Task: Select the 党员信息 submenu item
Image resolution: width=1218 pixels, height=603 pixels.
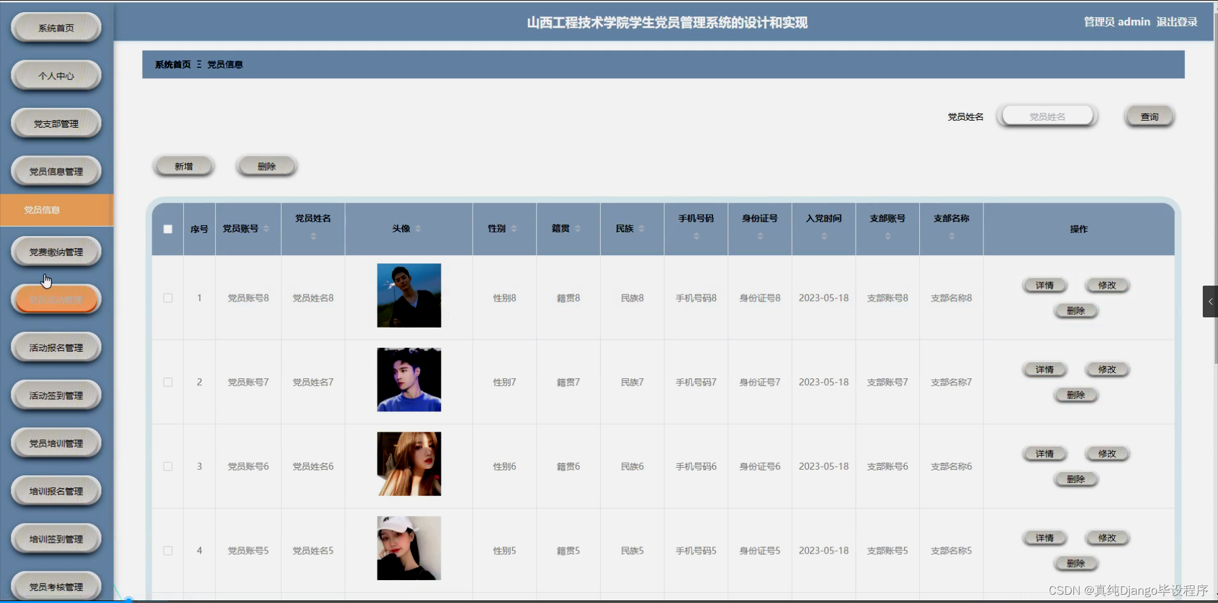Action: (56, 210)
